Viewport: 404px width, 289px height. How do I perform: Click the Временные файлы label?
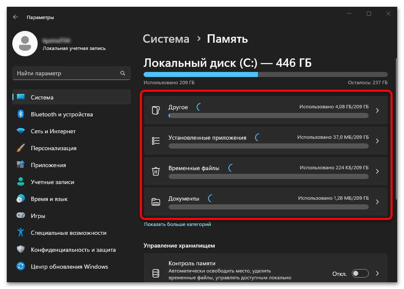[194, 168]
